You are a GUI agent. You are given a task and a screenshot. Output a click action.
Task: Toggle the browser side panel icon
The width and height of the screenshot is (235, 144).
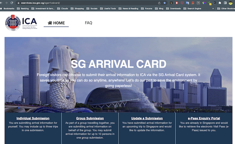(x=225, y=3)
